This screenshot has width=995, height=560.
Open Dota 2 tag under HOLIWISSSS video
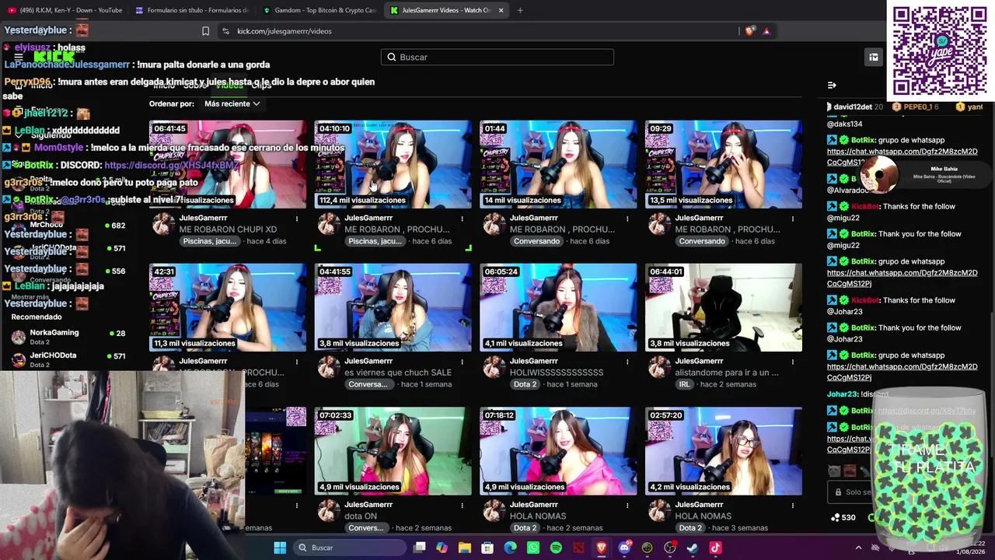pos(525,384)
